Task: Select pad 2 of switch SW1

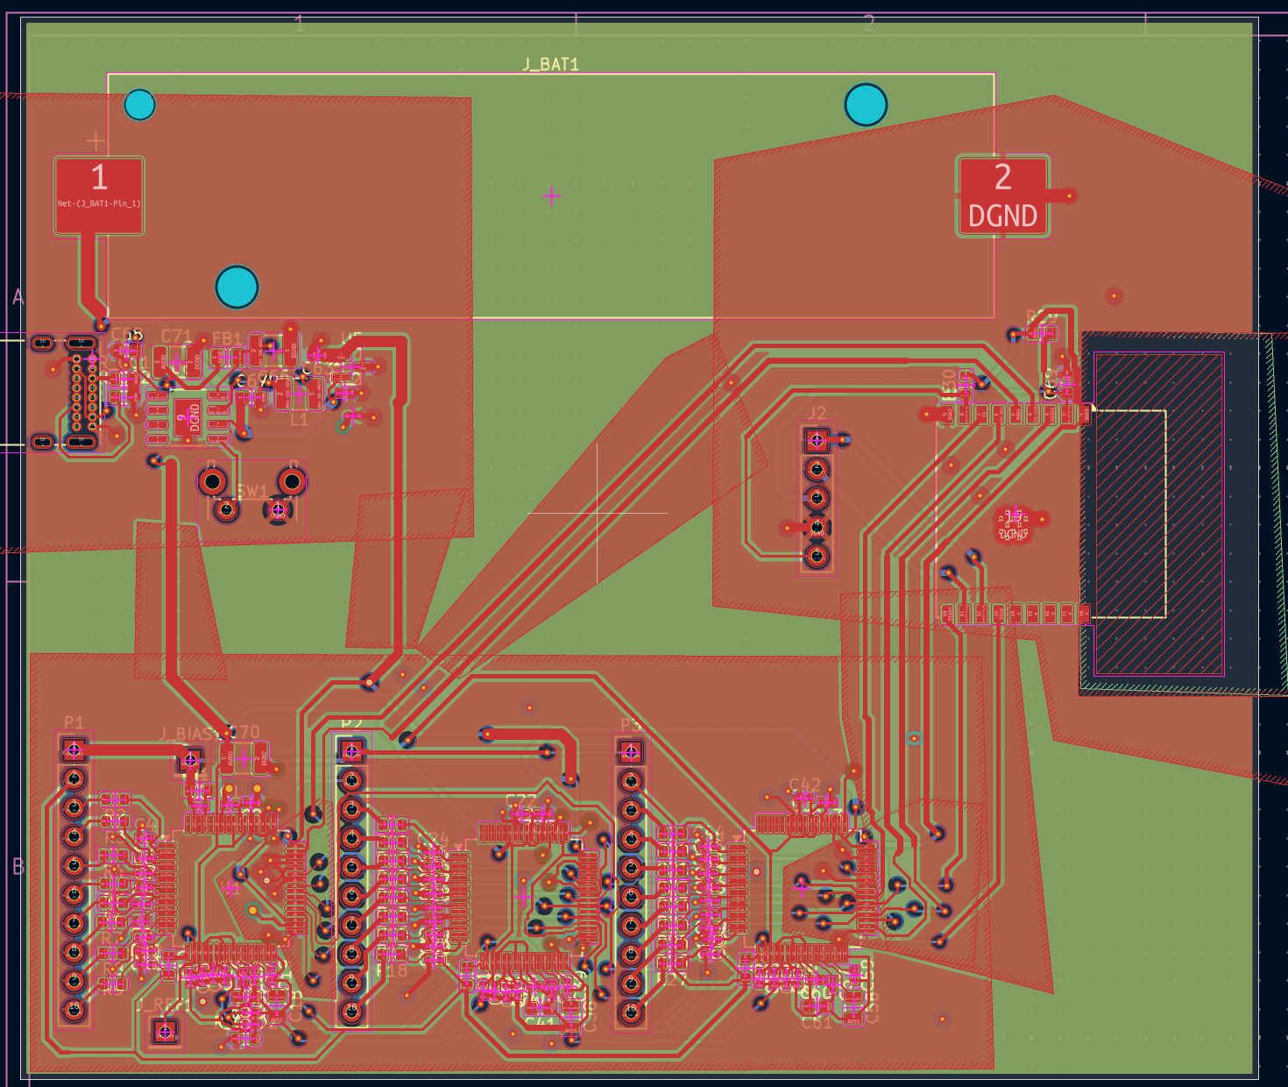Action: click(x=227, y=509)
